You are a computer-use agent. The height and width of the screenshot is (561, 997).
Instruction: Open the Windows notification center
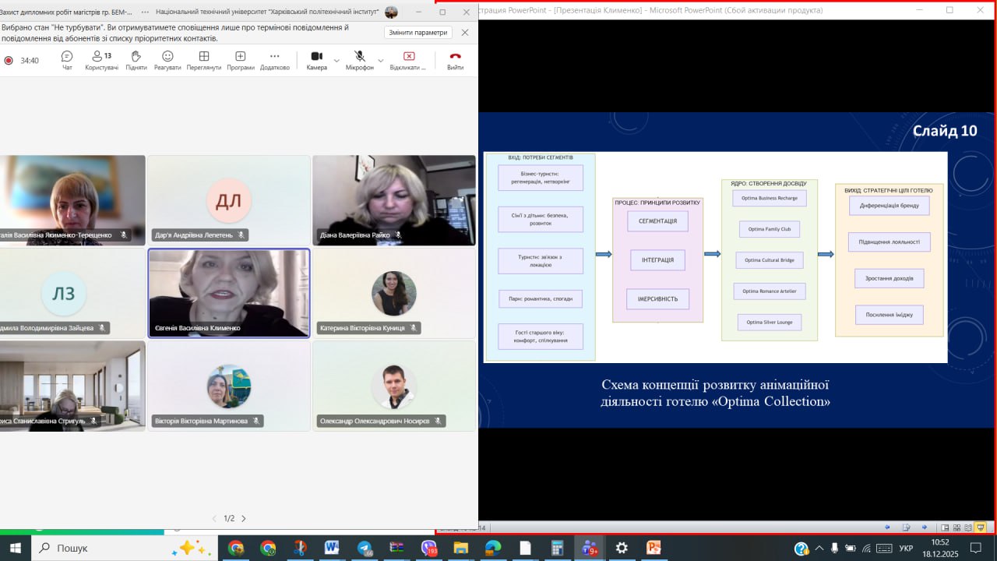pyautogui.click(x=976, y=548)
